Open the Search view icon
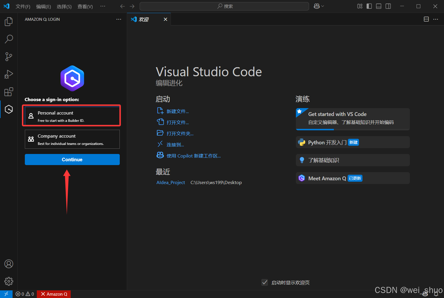The width and height of the screenshot is (444, 298). [9, 39]
